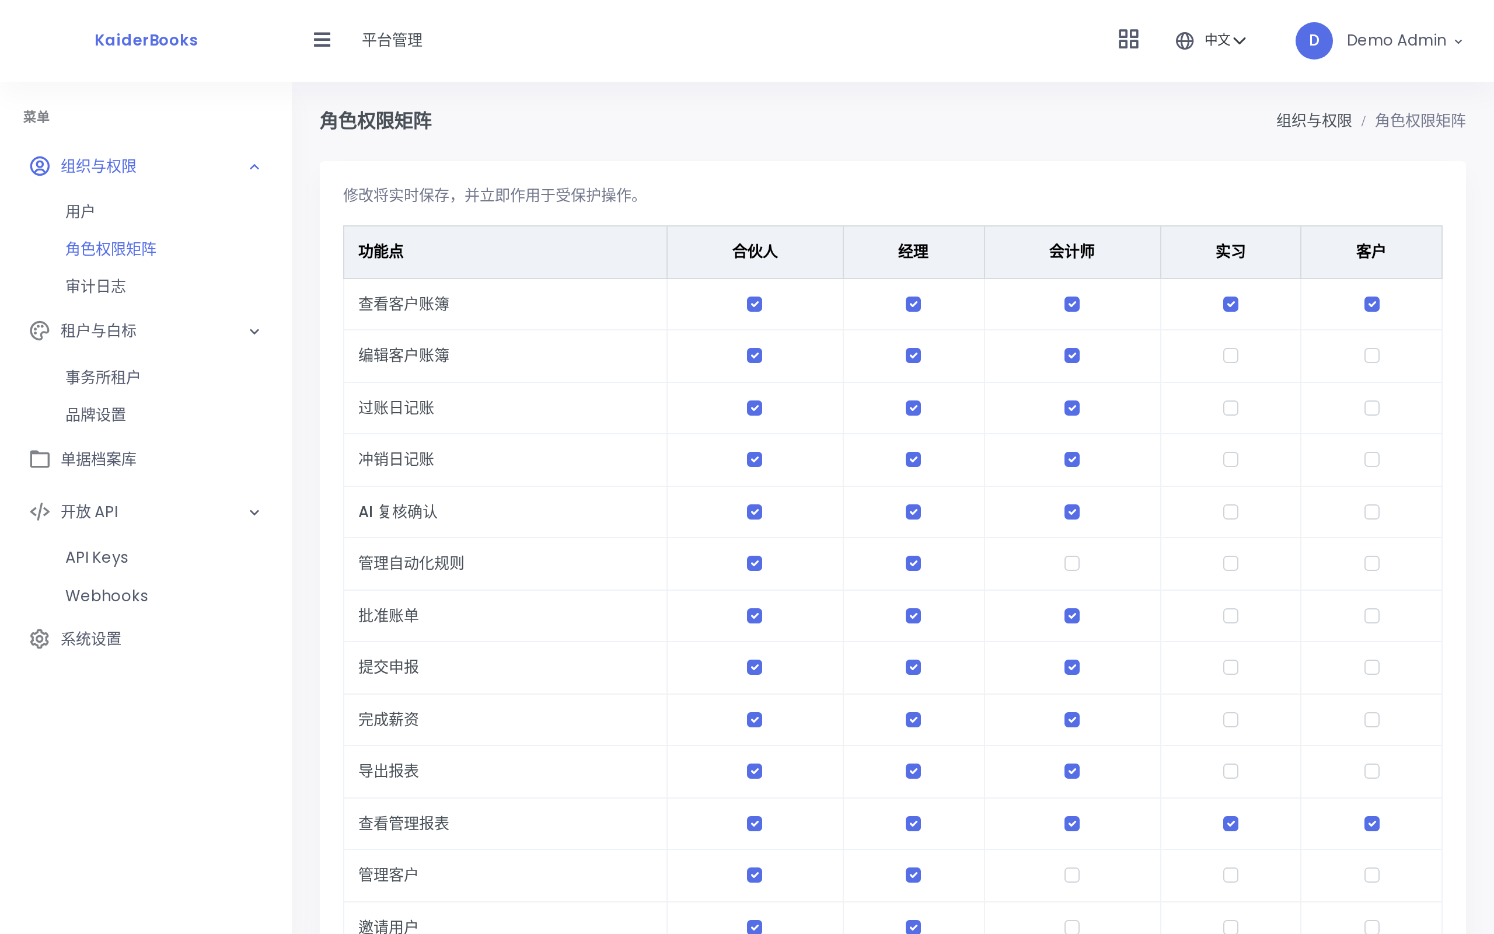Click the 会计师 column header

(1071, 252)
